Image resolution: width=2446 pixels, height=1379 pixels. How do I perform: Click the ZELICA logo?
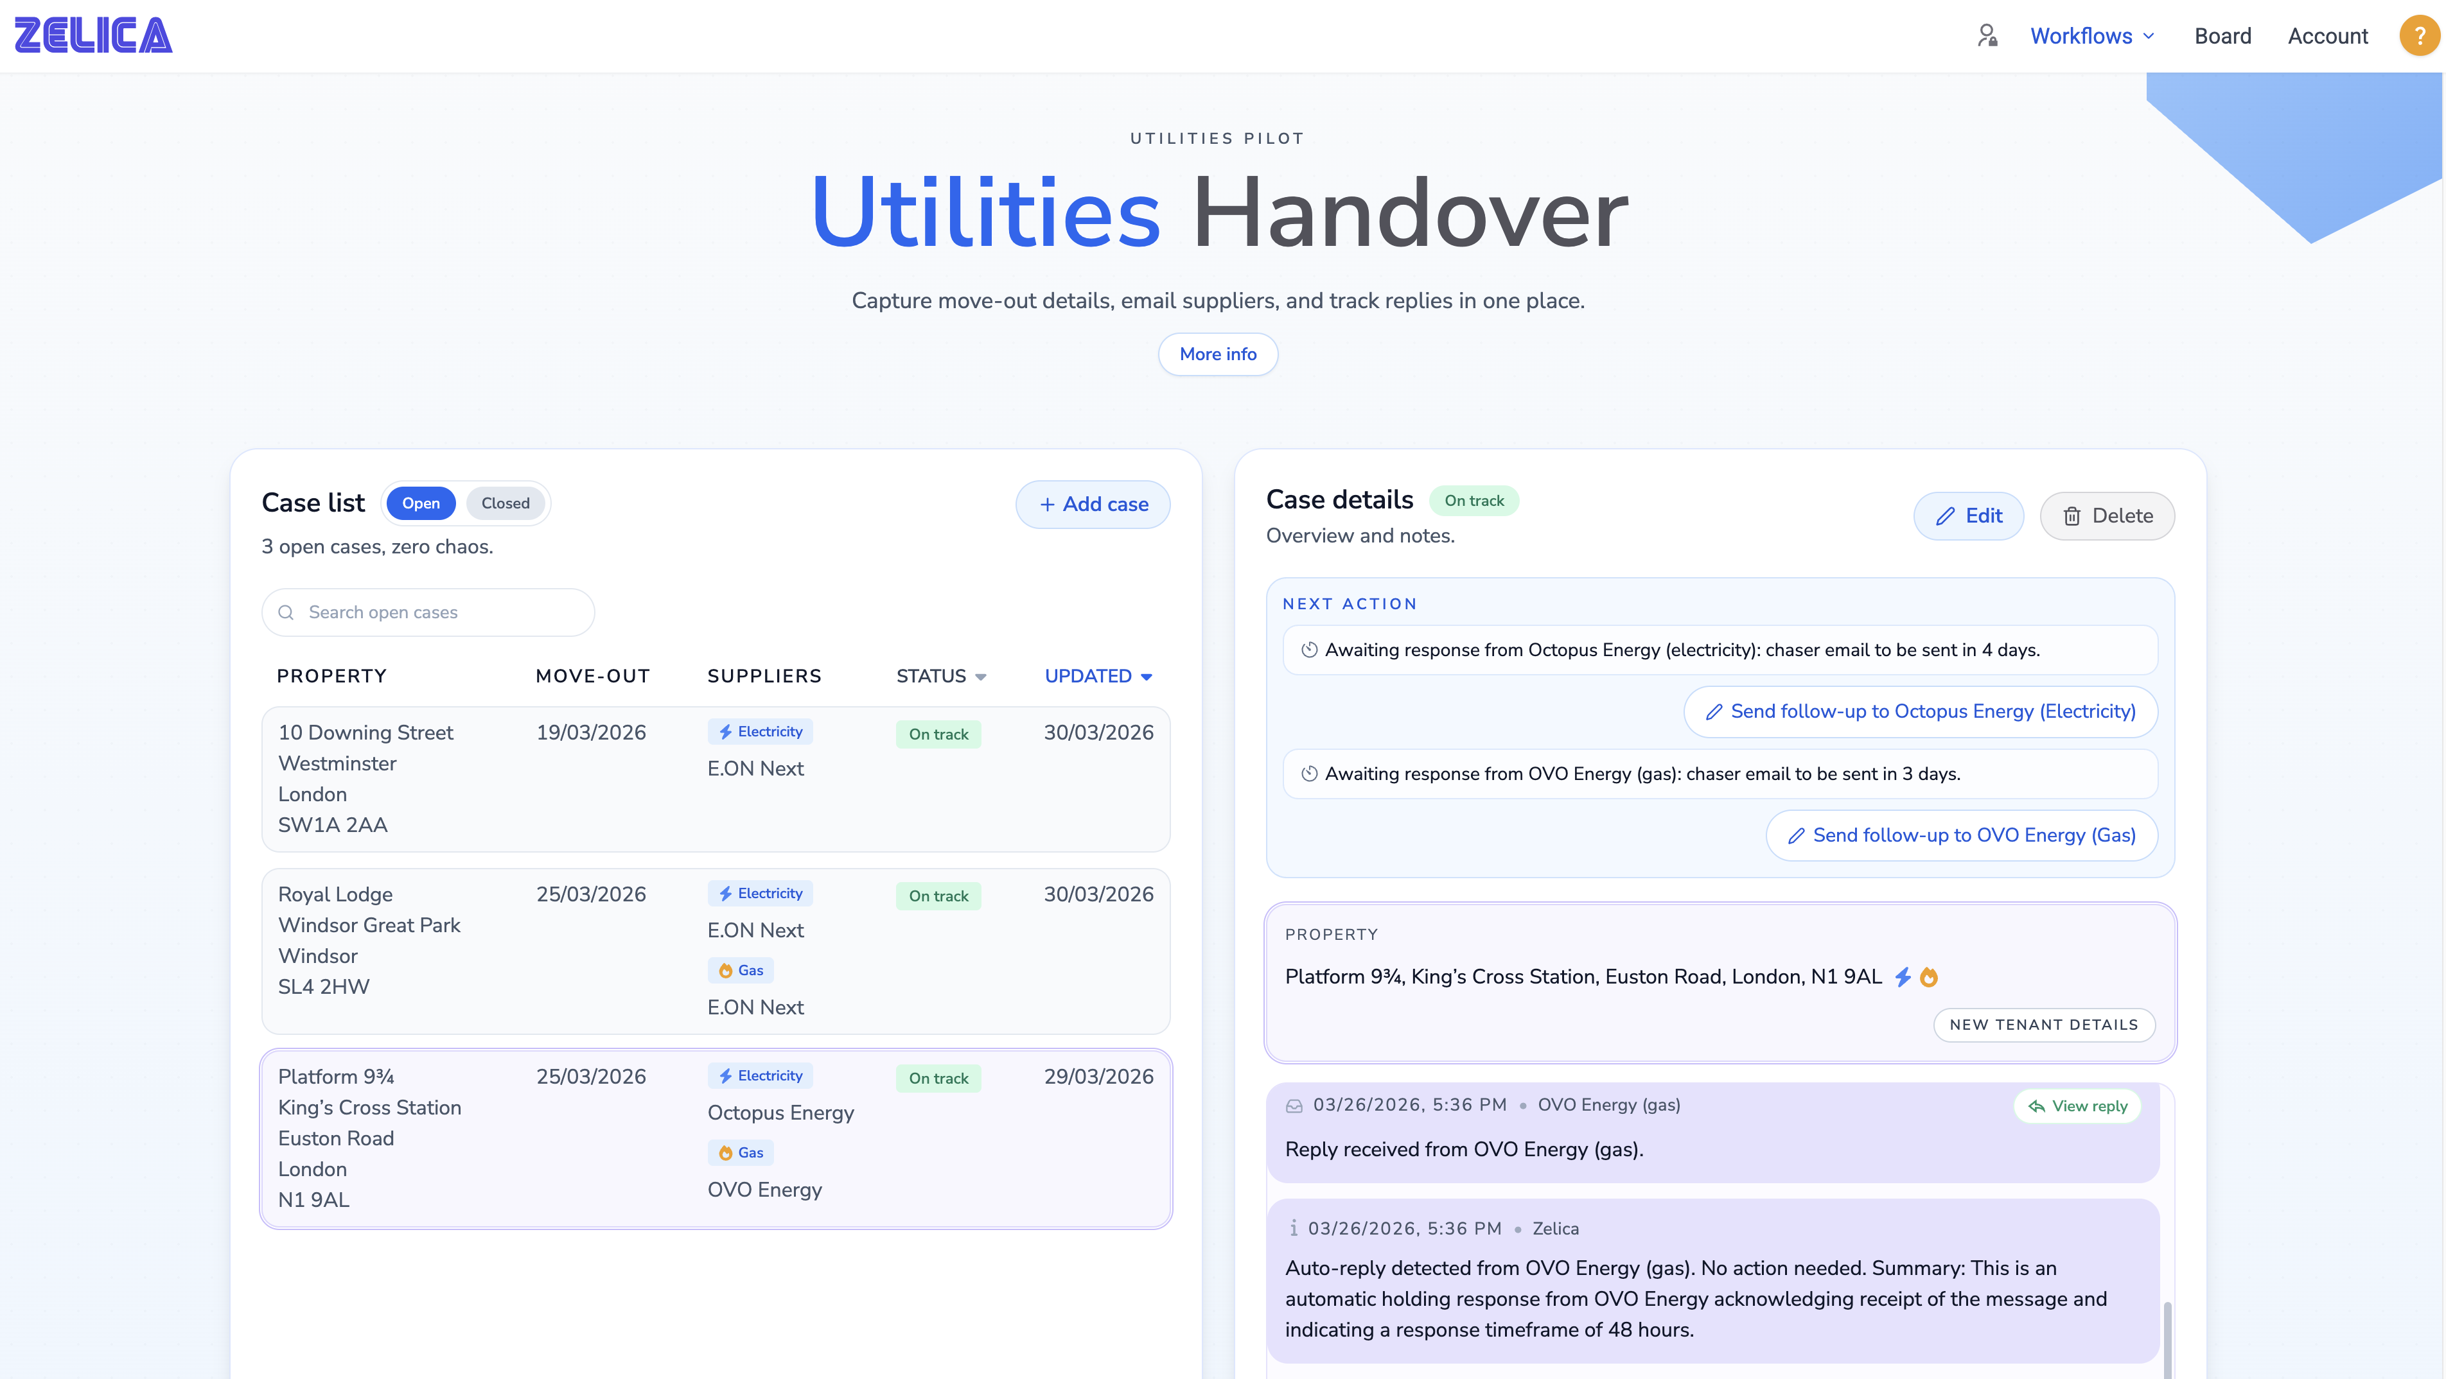(x=93, y=35)
